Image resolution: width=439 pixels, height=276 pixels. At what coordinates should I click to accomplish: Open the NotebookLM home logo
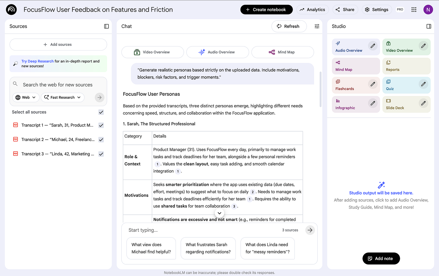point(11,10)
